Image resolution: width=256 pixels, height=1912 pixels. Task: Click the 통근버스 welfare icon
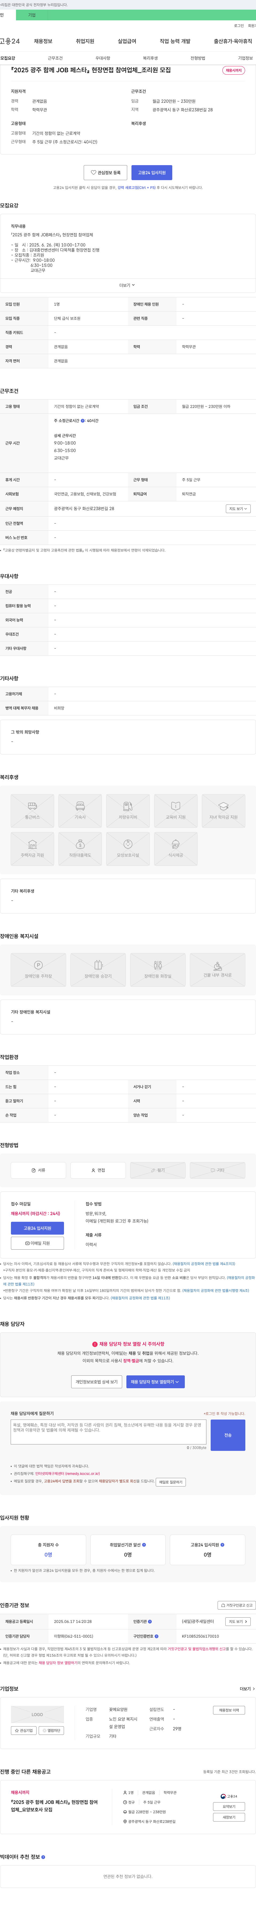tap(33, 810)
